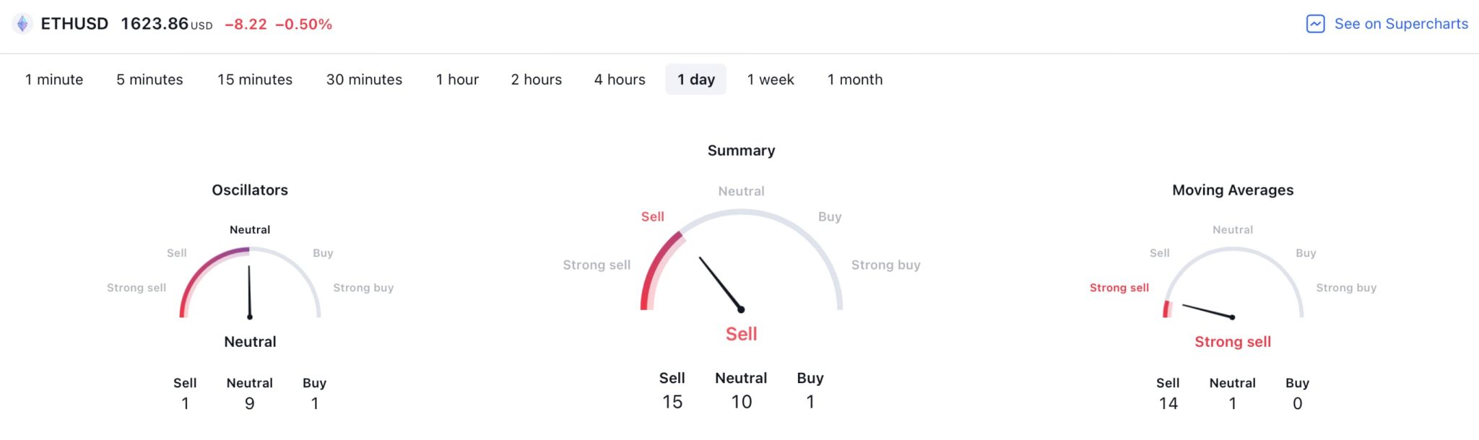Click the Summary gauge needle
1479x440 pixels.
coord(720,283)
